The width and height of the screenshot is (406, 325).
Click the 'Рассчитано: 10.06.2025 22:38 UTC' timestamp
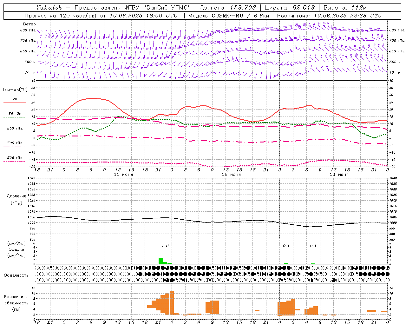click(329, 16)
